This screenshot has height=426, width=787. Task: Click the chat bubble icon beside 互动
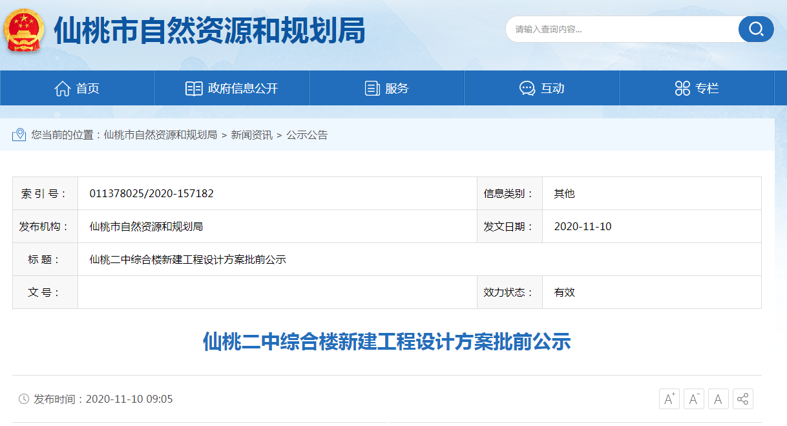pyautogui.click(x=527, y=89)
